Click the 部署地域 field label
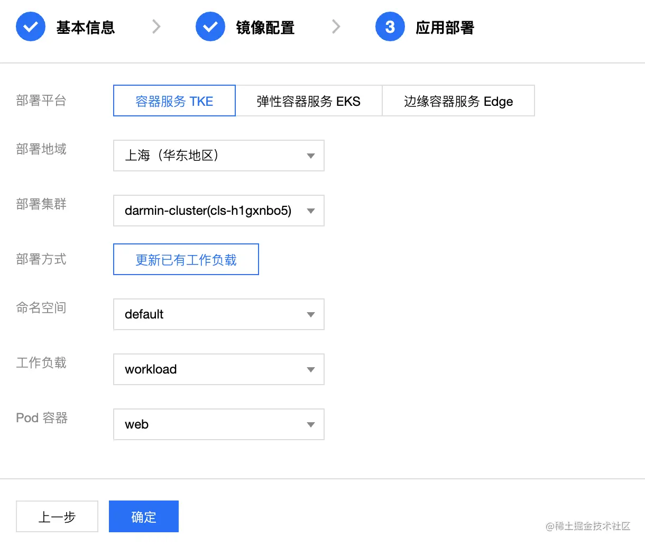This screenshot has height=546, width=645. [x=41, y=149]
